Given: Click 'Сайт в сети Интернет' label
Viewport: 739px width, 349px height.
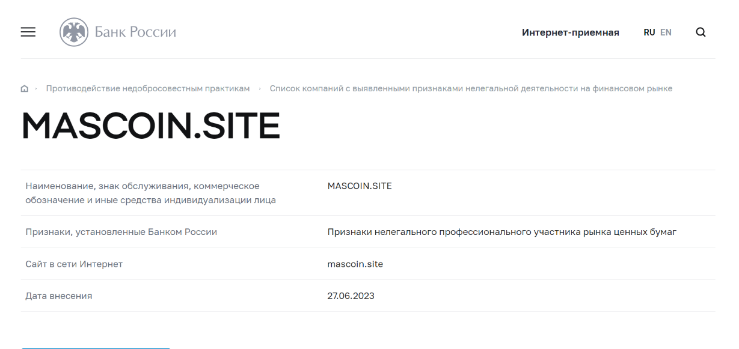Looking at the screenshot, I should click(x=74, y=264).
